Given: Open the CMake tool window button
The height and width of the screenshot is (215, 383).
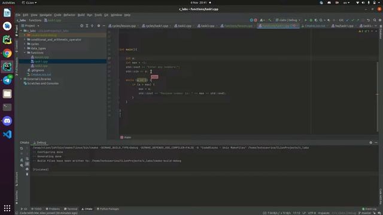Looking at the screenshot, I should point(87,209).
